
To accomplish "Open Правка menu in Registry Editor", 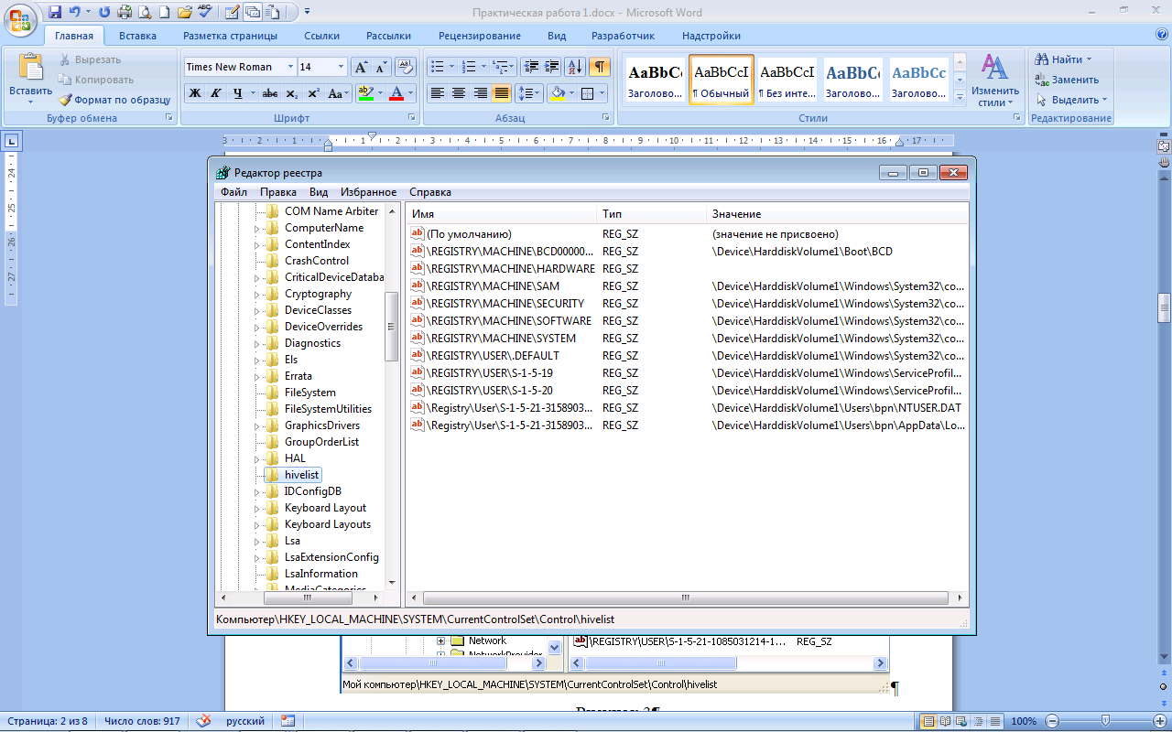I will (x=277, y=192).
